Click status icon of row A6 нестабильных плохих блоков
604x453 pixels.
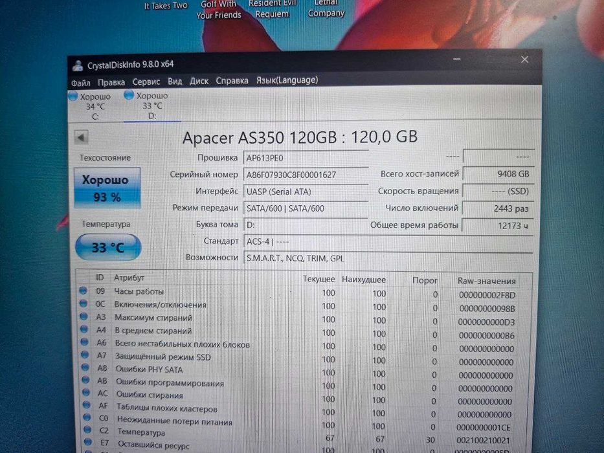(x=85, y=342)
